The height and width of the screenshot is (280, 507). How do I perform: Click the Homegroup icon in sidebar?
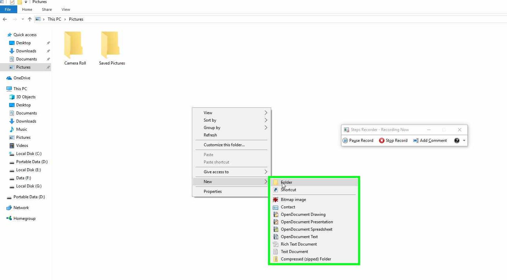pyautogui.click(x=9, y=219)
